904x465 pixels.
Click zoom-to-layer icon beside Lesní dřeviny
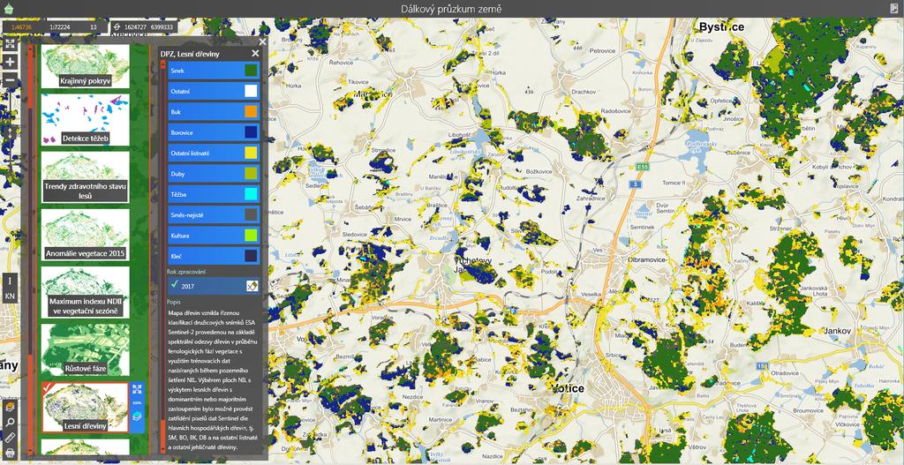[x=137, y=389]
